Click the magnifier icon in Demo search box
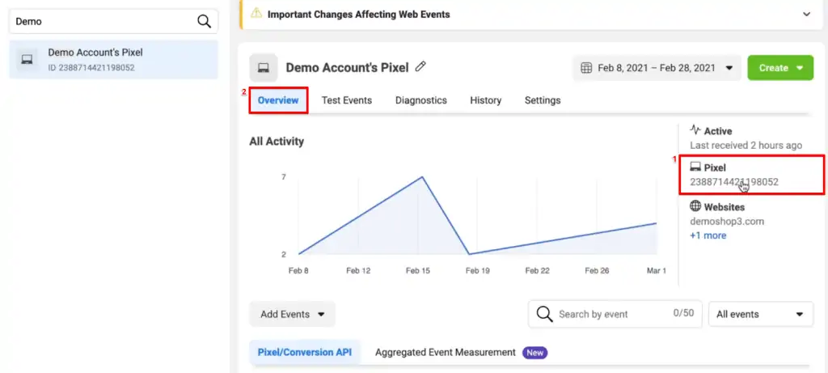Image resolution: width=828 pixels, height=373 pixels. pos(204,21)
